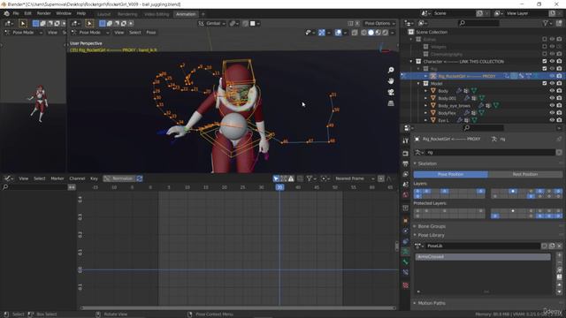Add a workspace with the plus tab

pos(203,14)
